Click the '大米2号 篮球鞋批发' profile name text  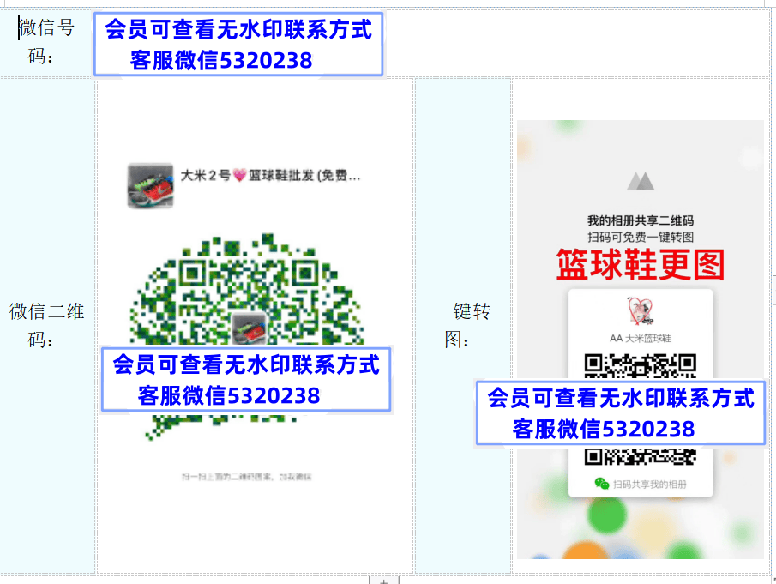pyautogui.click(x=270, y=175)
